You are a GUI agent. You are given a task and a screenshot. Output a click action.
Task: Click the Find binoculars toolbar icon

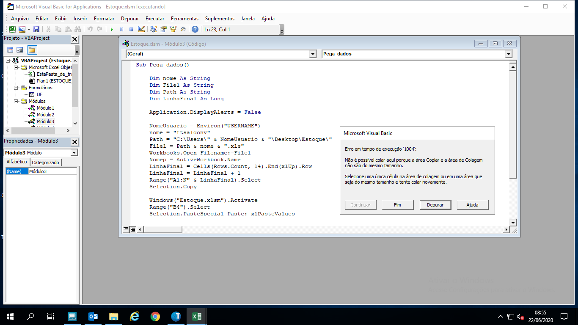(x=77, y=29)
